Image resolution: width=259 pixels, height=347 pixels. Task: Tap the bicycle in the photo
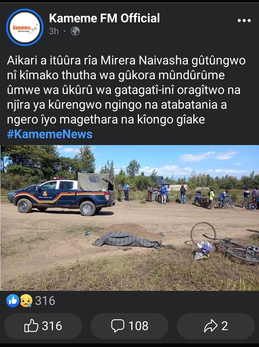click(225, 242)
